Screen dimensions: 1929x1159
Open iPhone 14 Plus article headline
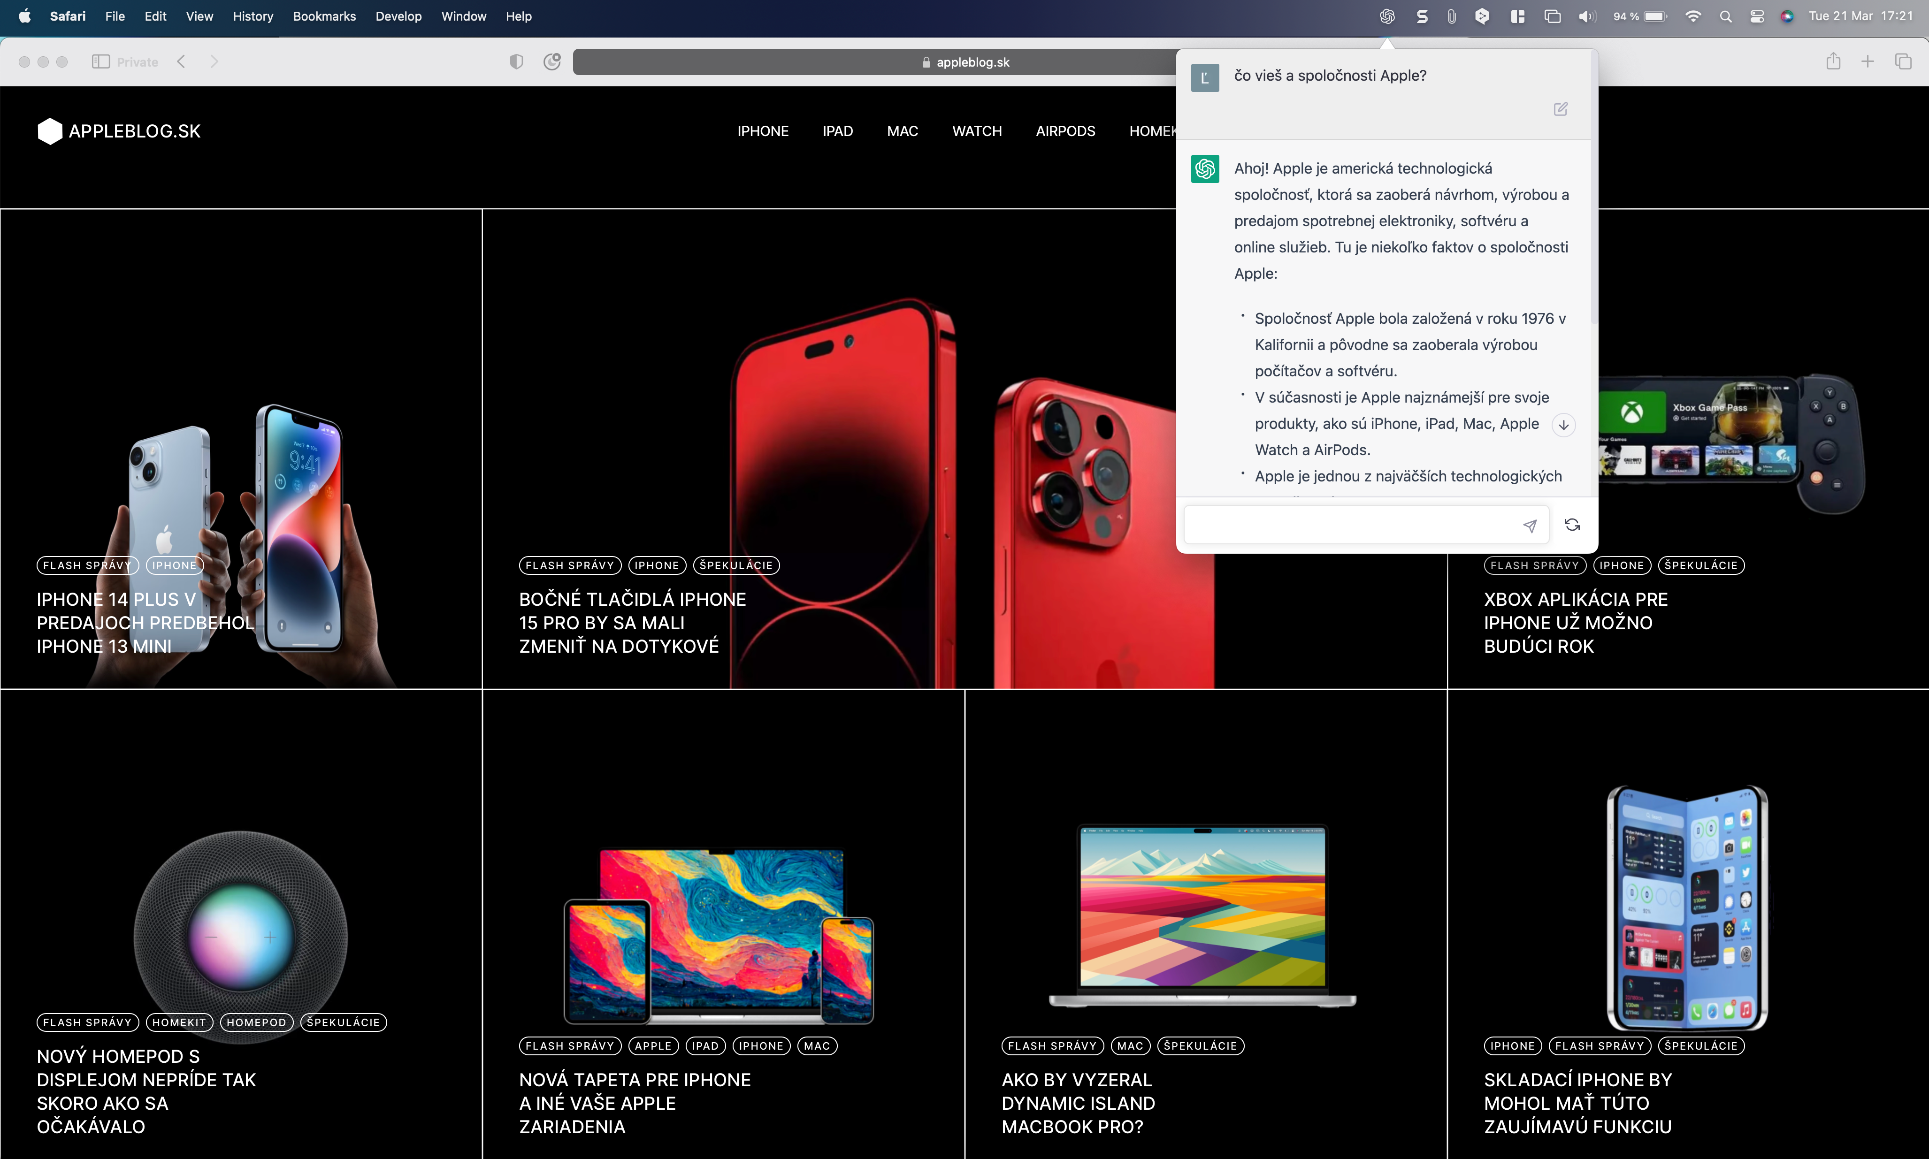click(145, 623)
